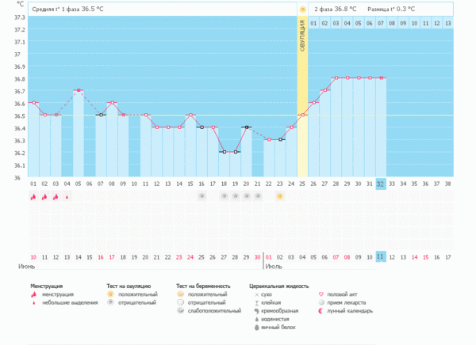Select phase two day 03 header cell
This screenshot has height=345, width=476.
click(336, 23)
